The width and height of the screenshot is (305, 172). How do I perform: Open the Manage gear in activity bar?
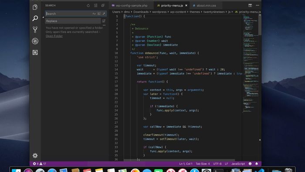pyautogui.click(x=35, y=155)
